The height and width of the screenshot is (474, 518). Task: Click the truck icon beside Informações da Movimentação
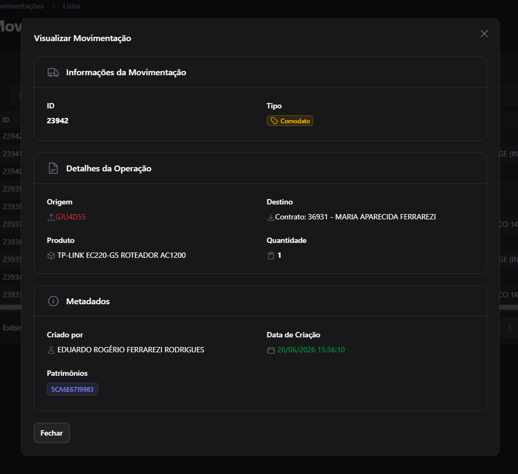pyautogui.click(x=53, y=73)
